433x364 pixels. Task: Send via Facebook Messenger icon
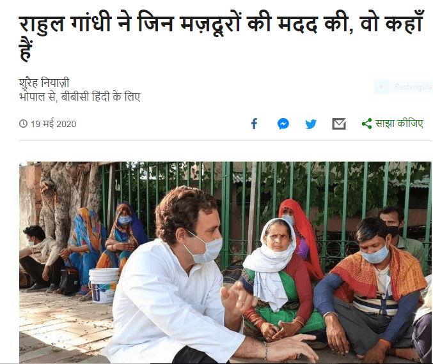pos(283,124)
